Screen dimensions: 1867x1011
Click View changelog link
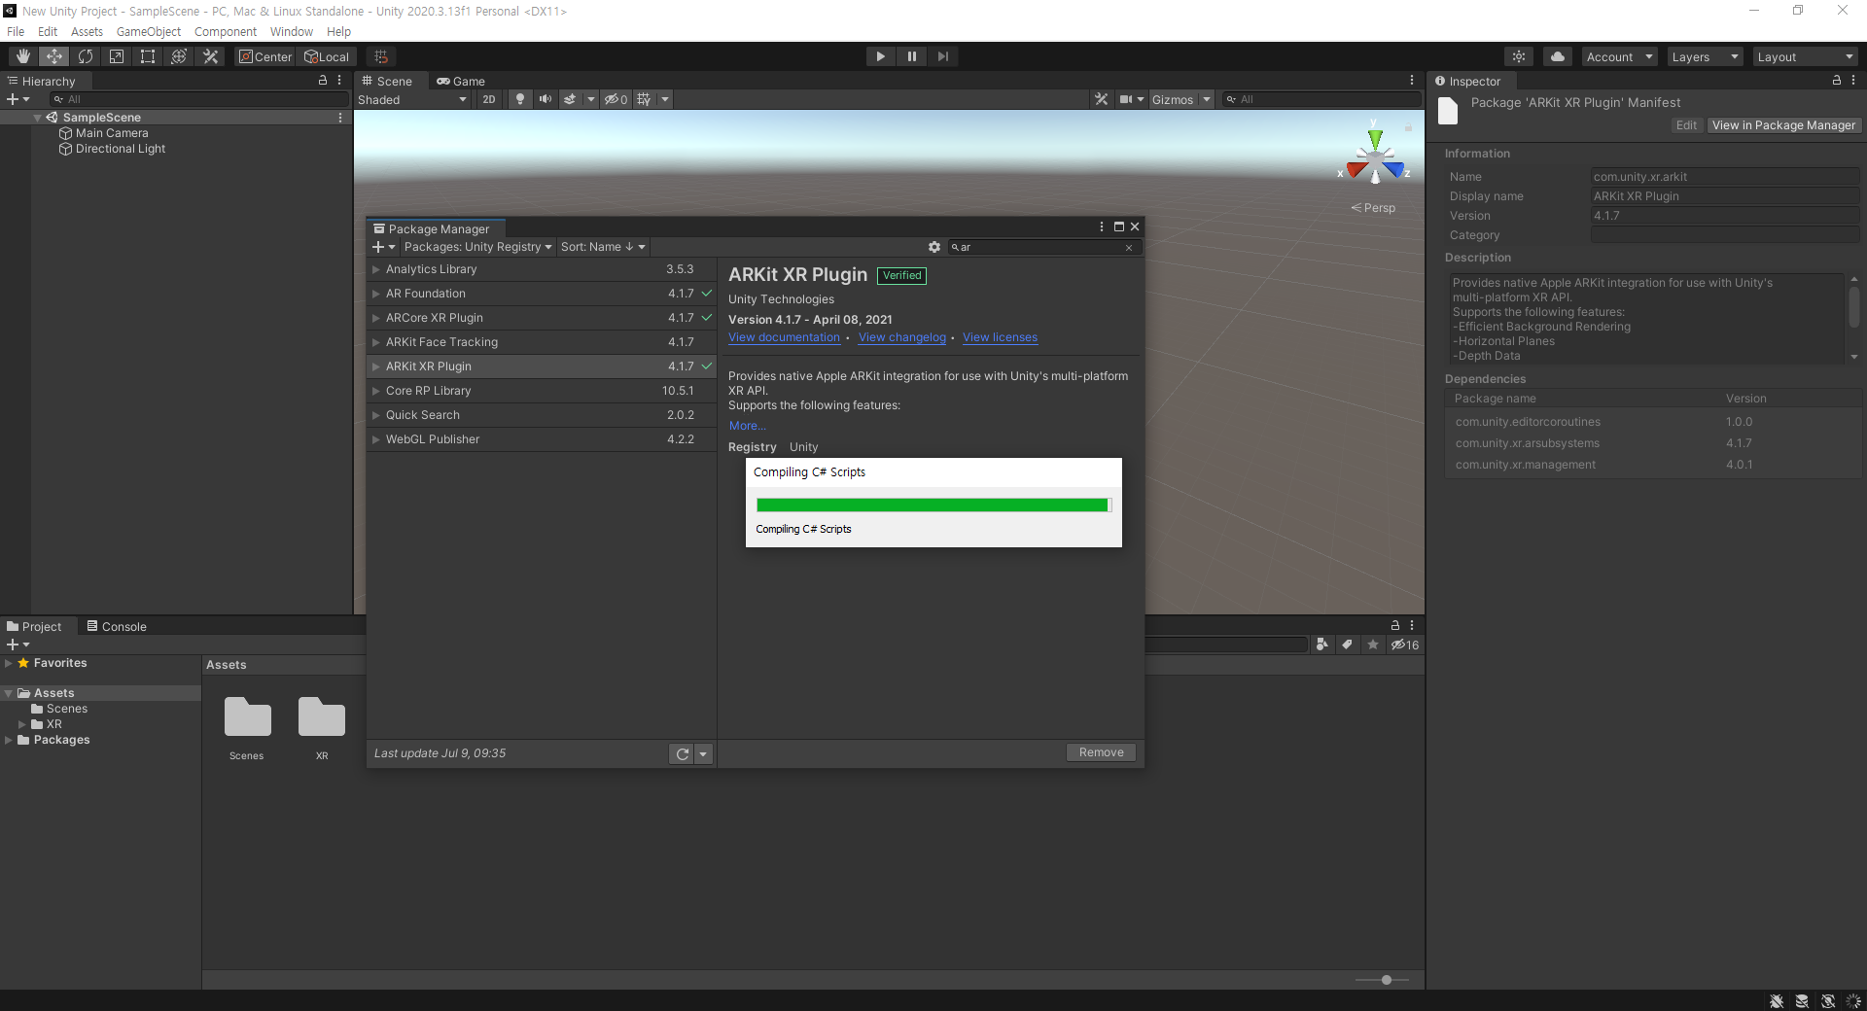[x=901, y=337]
